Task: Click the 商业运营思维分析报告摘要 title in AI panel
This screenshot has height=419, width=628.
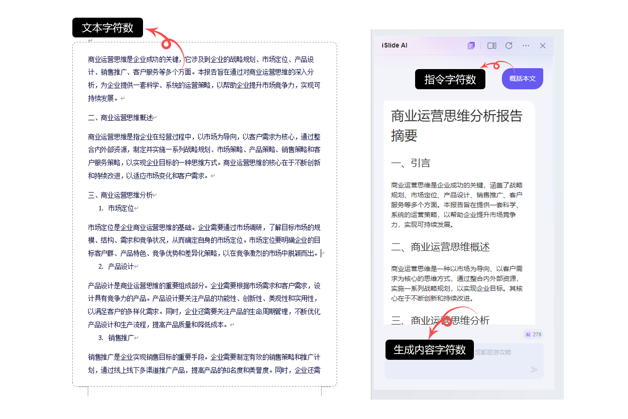Action: pos(456,125)
